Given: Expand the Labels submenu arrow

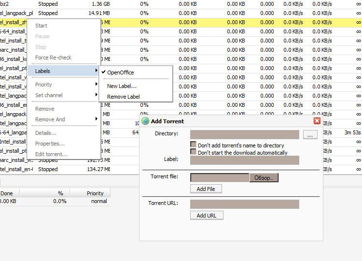Looking at the screenshot, I should coord(96,71).
